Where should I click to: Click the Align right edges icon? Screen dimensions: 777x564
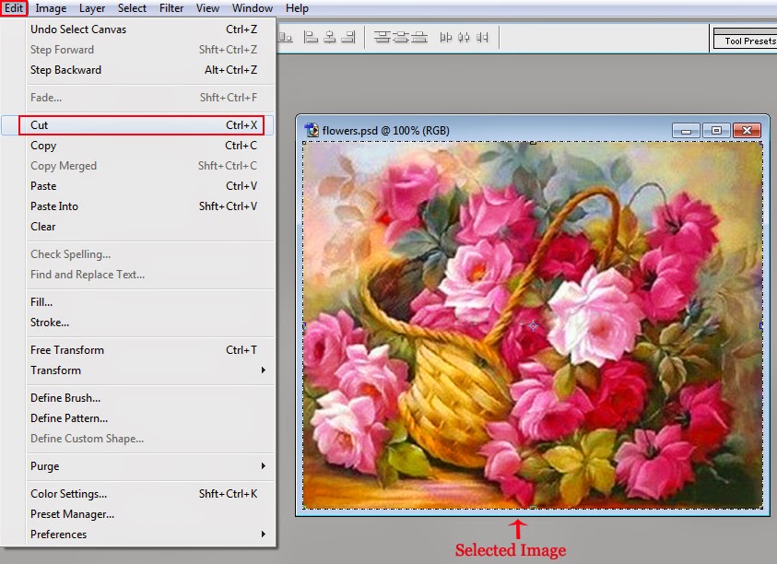348,37
